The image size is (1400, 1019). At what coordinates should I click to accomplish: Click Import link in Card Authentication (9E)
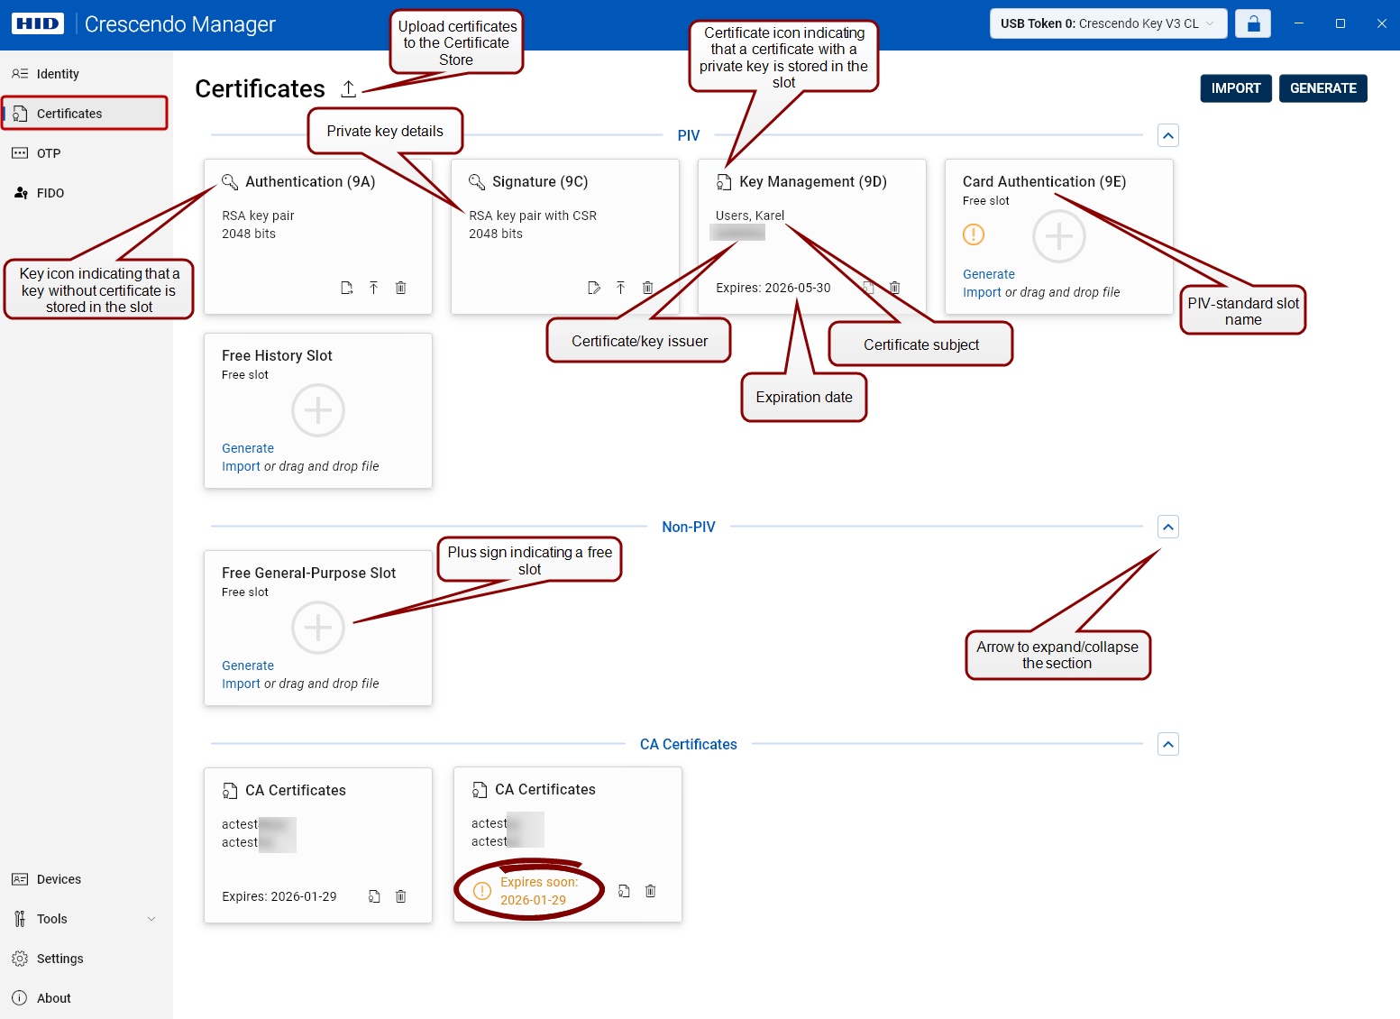(981, 292)
